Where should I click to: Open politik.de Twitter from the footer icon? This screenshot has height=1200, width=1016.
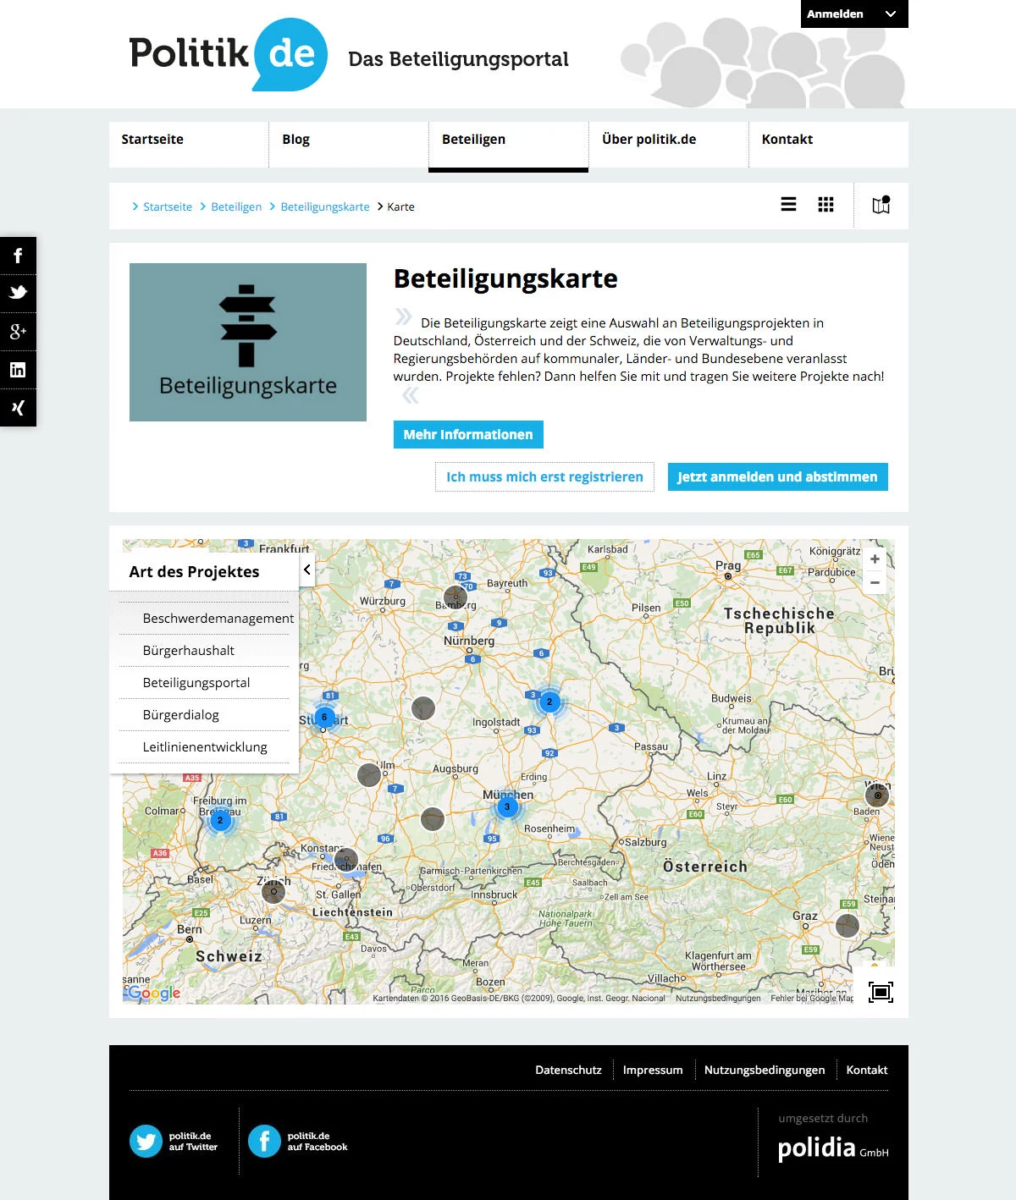pyautogui.click(x=146, y=1141)
